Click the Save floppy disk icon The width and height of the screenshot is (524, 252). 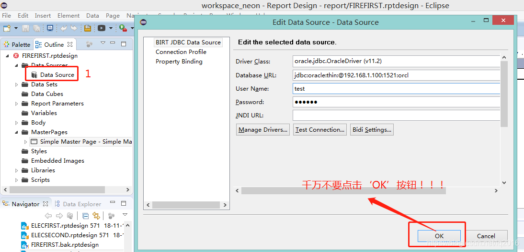click(25, 28)
